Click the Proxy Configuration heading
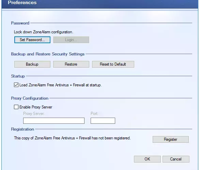This screenshot has width=199, height=170. click(x=30, y=98)
